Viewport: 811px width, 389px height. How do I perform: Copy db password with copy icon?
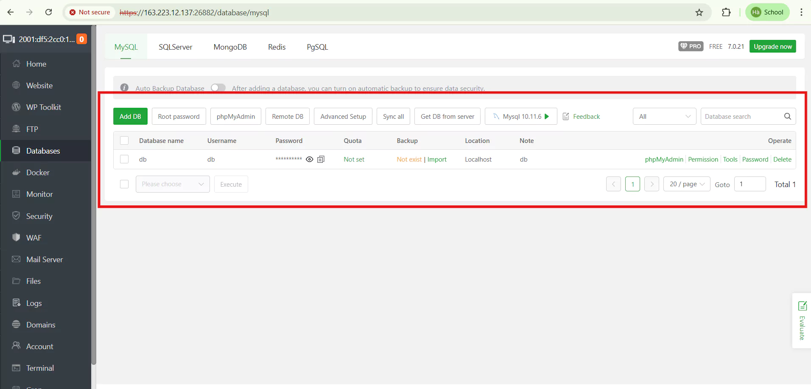pyautogui.click(x=321, y=159)
